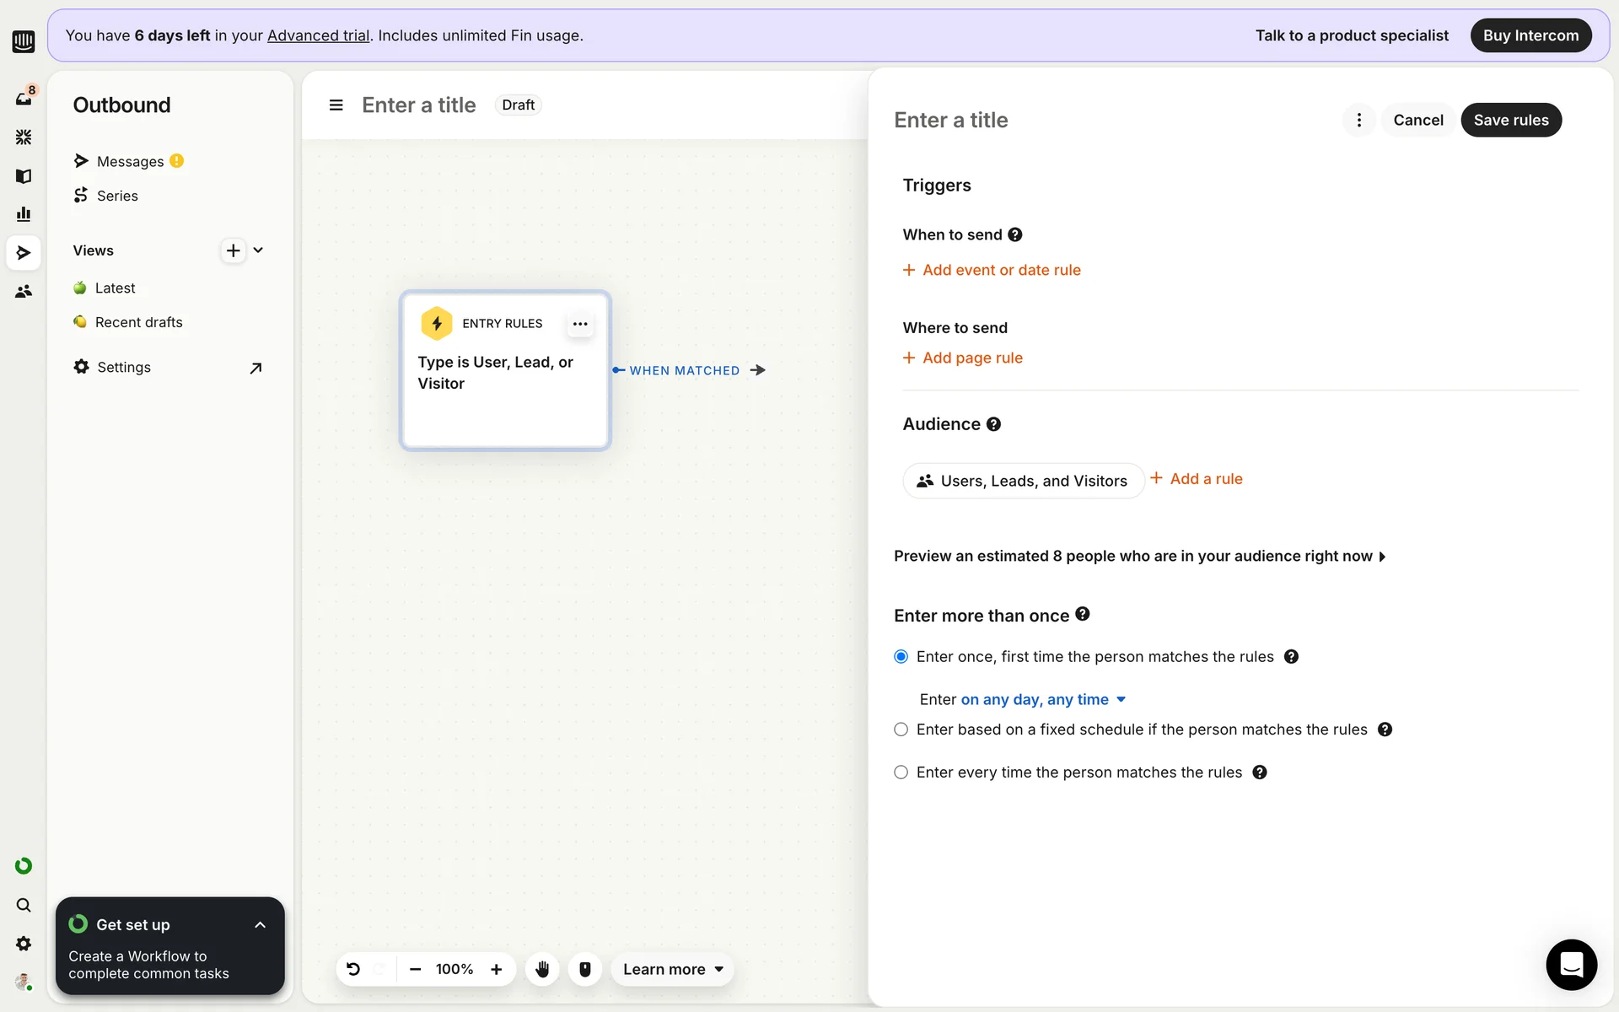Open the Reports bar chart icon
The image size is (1619, 1012).
(23, 214)
